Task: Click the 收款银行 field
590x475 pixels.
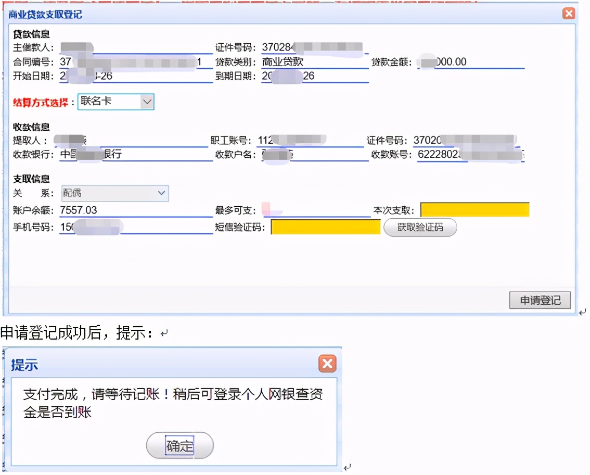Action: click(136, 155)
